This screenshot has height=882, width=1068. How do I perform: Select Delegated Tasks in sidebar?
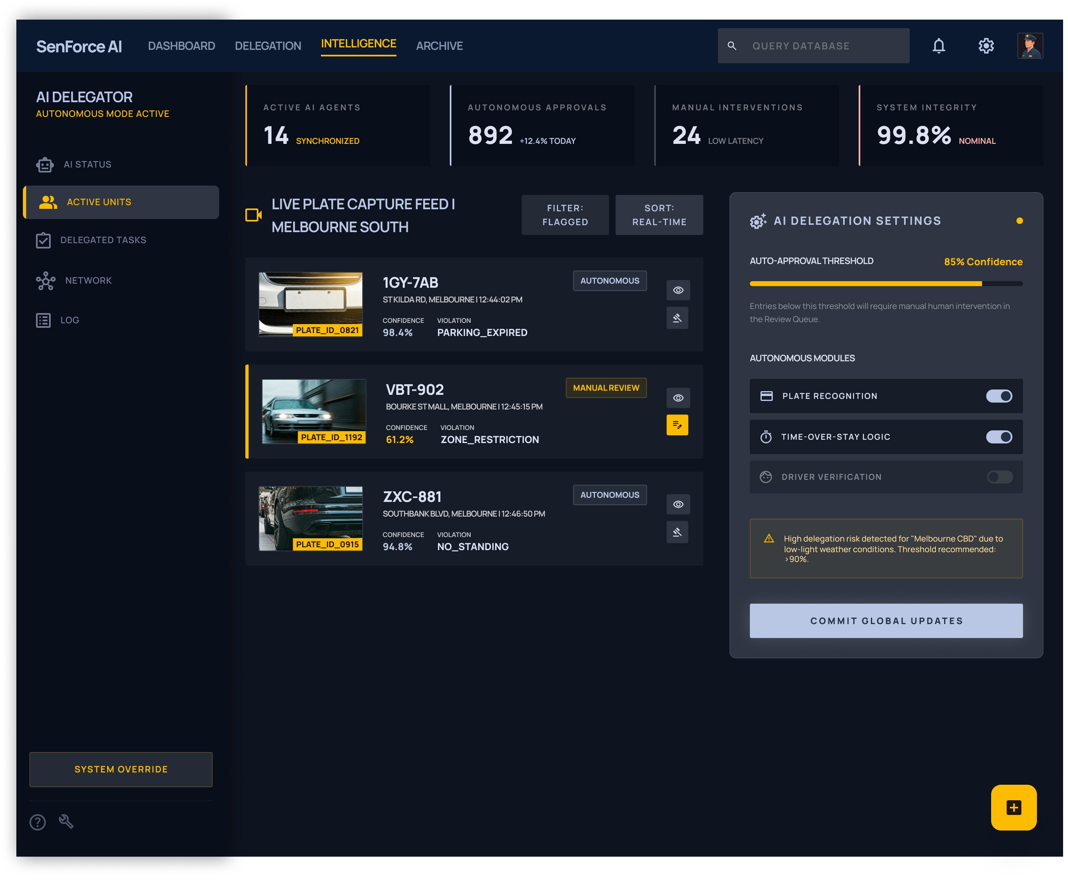103,240
